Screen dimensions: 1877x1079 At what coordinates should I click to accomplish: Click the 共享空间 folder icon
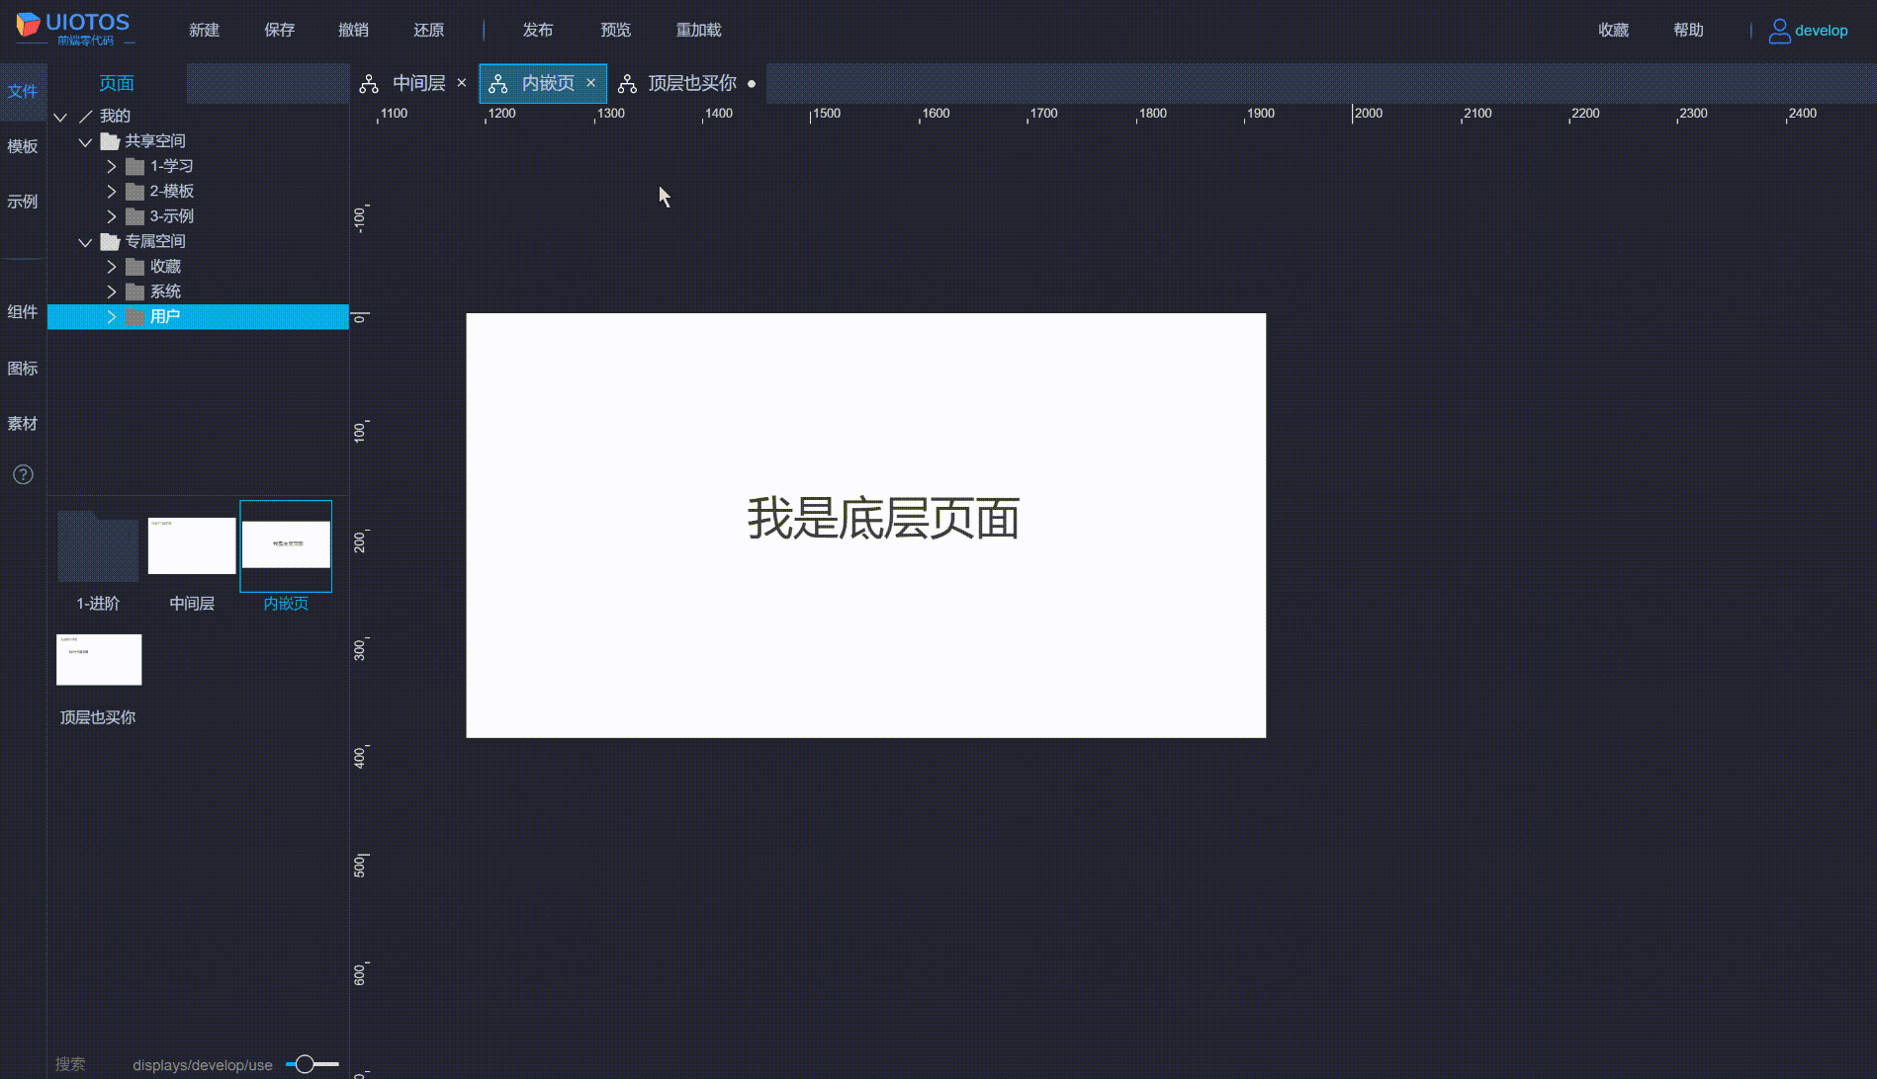110,141
